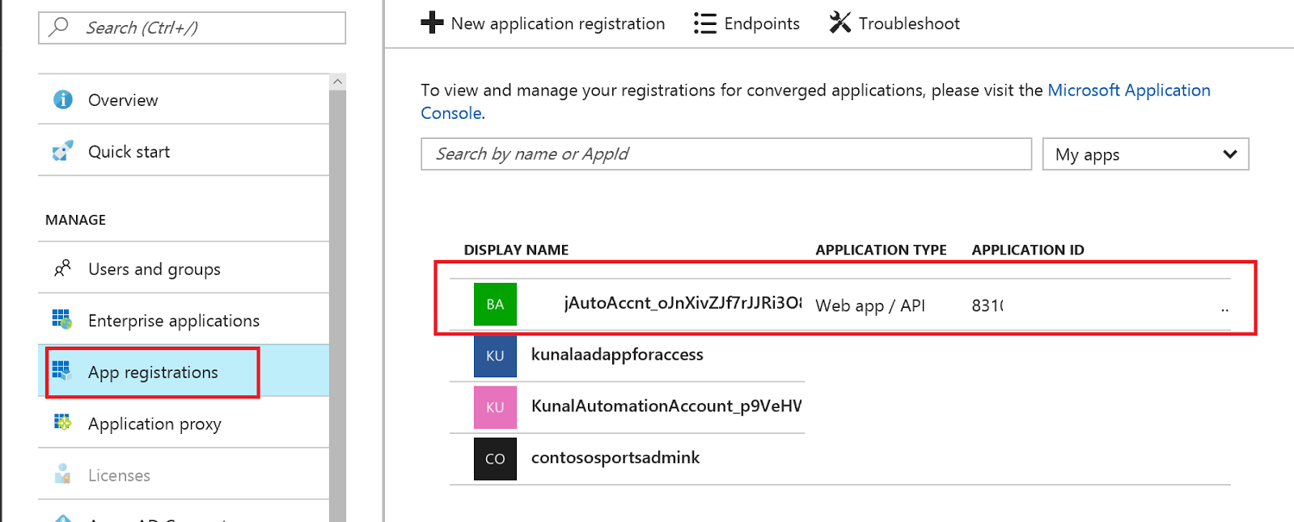Open the kunalaadappforaccess registration
This screenshot has width=1294, height=522.
[x=617, y=355]
